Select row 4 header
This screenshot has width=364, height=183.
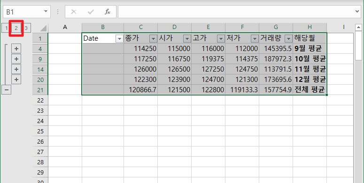pyautogui.click(x=40, y=49)
